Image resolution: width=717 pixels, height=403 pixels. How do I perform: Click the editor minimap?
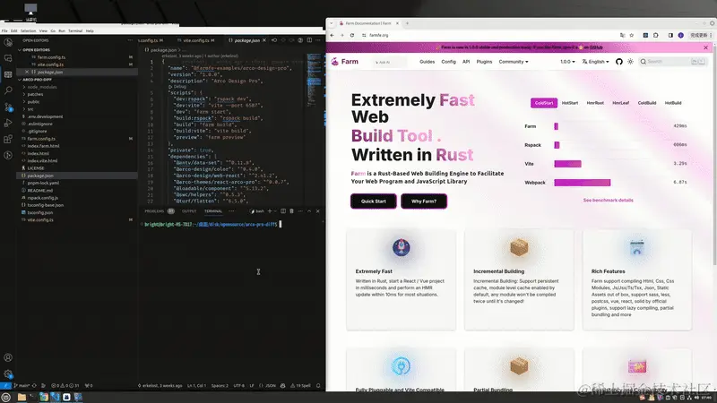pyautogui.click(x=315, y=80)
